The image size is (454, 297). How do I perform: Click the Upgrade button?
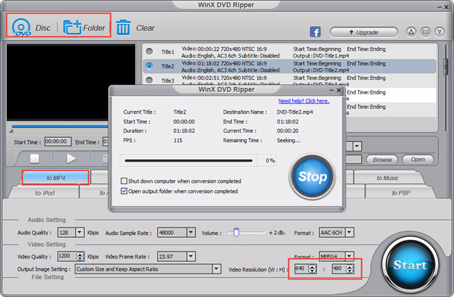(x=364, y=32)
